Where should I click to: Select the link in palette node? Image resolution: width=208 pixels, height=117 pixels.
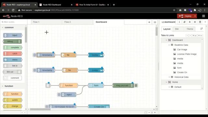(x=12, y=66)
